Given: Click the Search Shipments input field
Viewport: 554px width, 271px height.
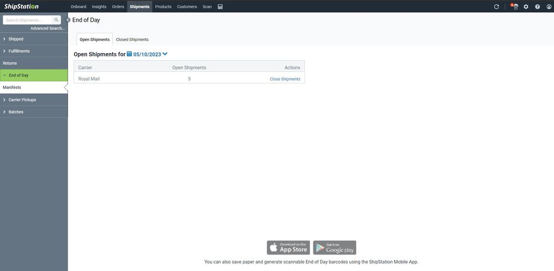Looking at the screenshot, I should tap(28, 20).
